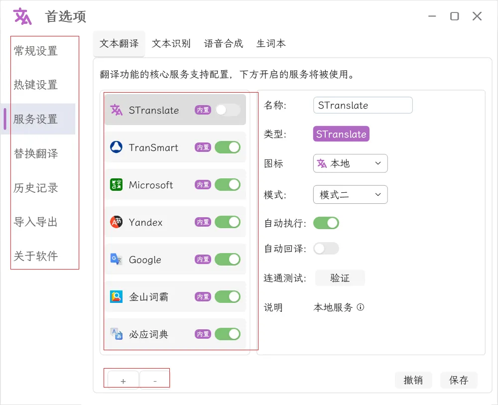Click the 撤销 button
The width and height of the screenshot is (498, 405).
tap(413, 380)
